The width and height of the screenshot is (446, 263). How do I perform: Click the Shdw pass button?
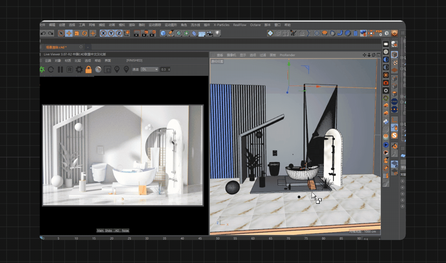click(109, 231)
